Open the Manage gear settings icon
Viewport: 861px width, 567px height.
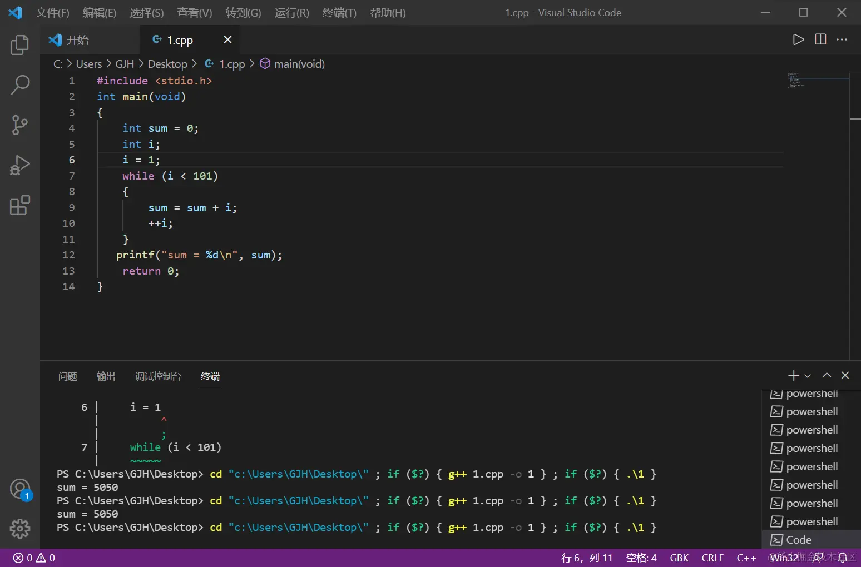[20, 528]
